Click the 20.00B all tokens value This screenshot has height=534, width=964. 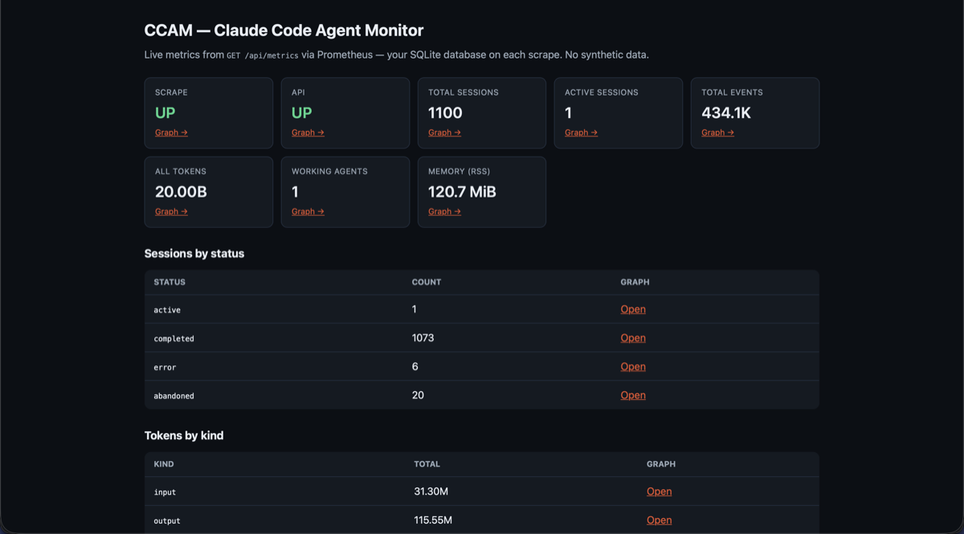[x=181, y=192]
